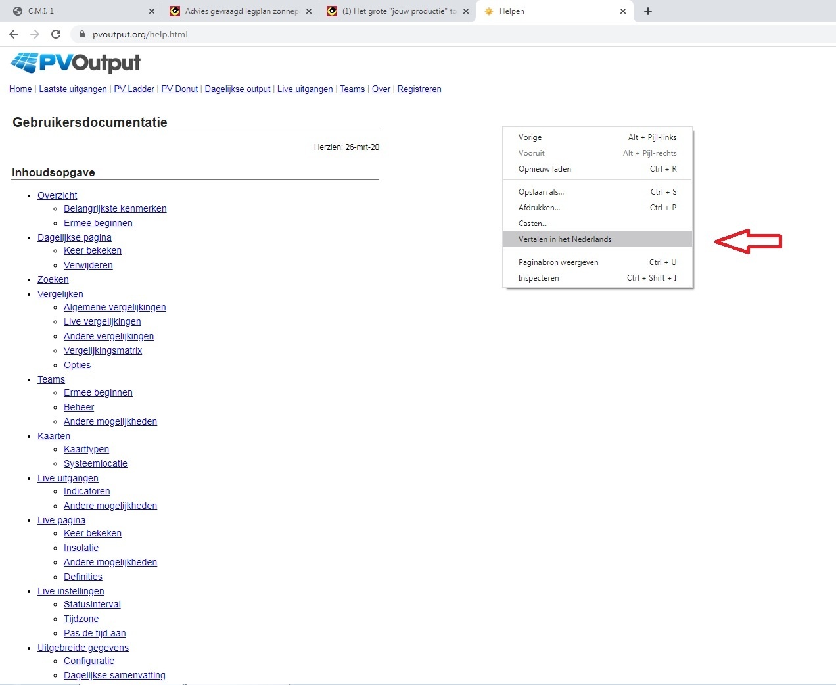Viewport: 836px width, 685px height.
Task: Open the Verwijderen link
Action: click(x=88, y=265)
